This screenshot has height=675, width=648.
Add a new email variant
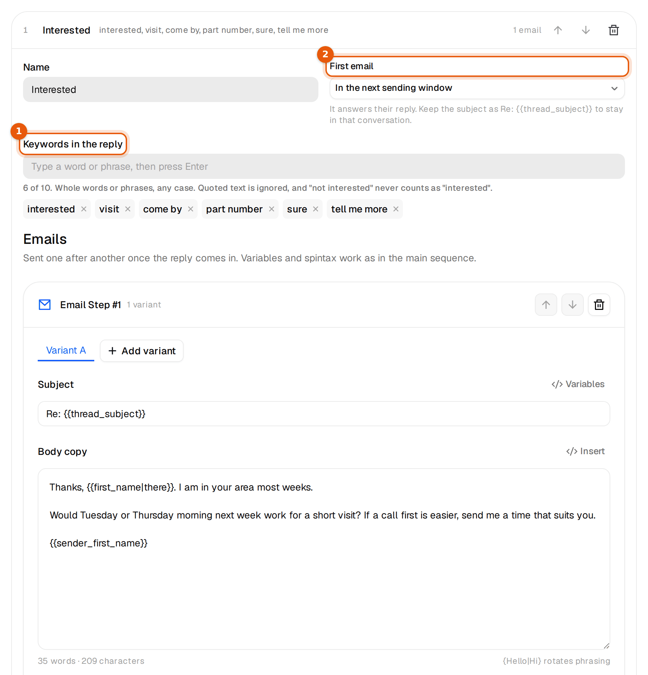point(142,351)
